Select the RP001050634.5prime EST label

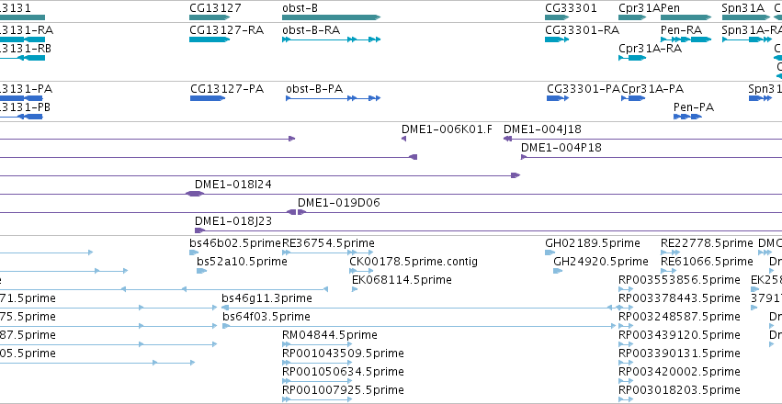[x=343, y=372]
